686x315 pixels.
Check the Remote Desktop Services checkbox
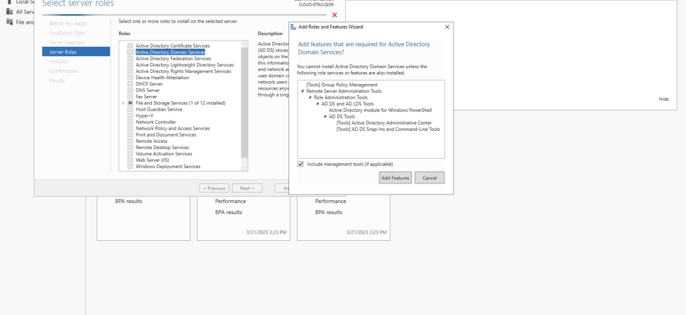pyautogui.click(x=130, y=148)
